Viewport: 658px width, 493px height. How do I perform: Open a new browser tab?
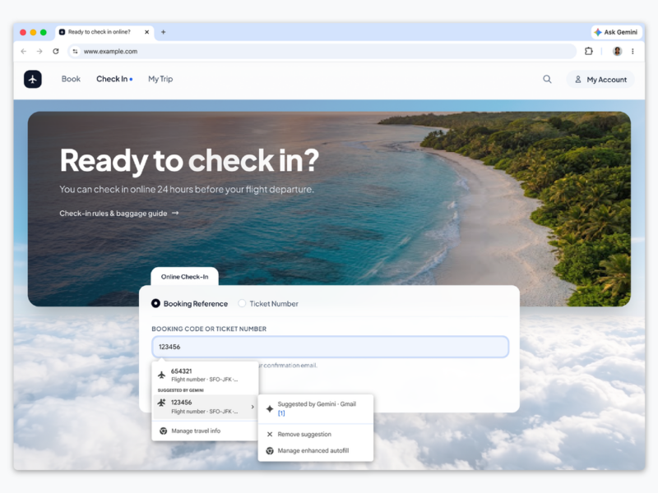163,32
